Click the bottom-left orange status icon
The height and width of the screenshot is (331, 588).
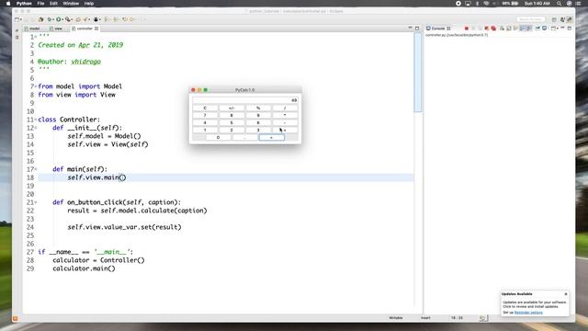click(15, 319)
